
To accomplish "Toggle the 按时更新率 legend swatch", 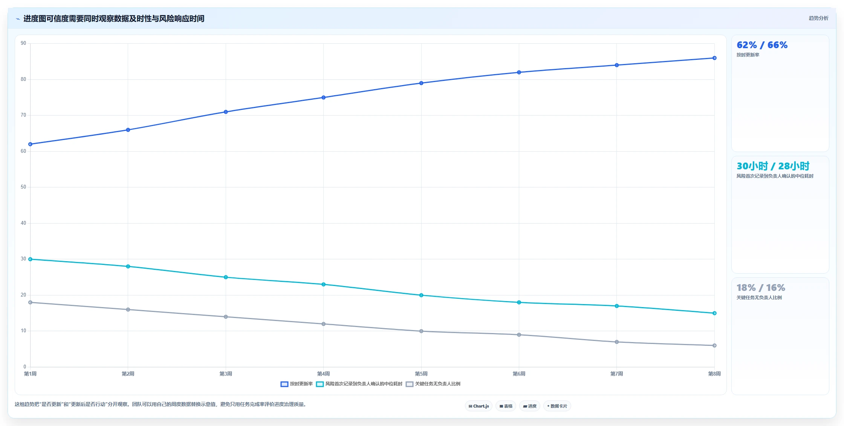I will 284,384.
